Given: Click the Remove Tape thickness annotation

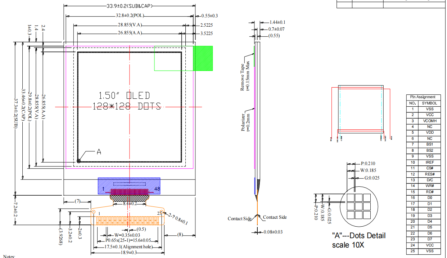Looking at the screenshot, I should pyautogui.click(x=245, y=77).
